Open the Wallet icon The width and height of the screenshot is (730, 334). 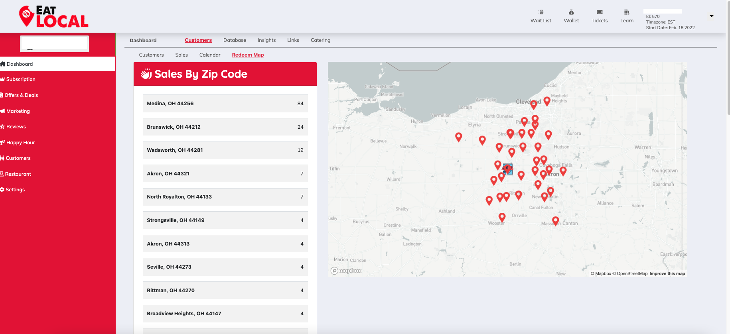click(x=571, y=12)
